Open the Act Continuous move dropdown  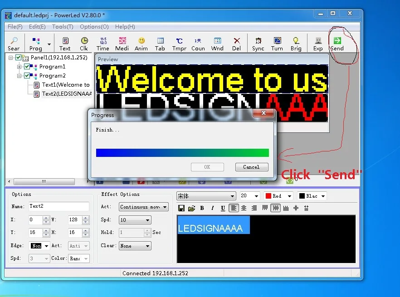165,207
